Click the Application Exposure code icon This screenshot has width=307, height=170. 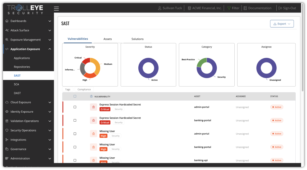[x=7, y=49]
